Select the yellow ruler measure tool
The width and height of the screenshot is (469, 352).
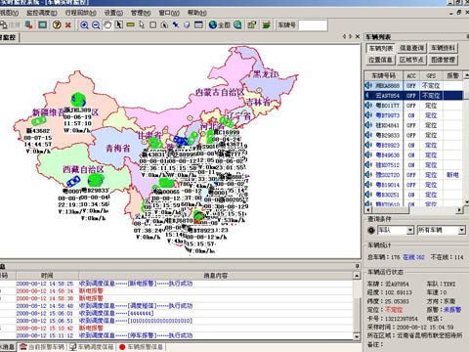point(130,24)
